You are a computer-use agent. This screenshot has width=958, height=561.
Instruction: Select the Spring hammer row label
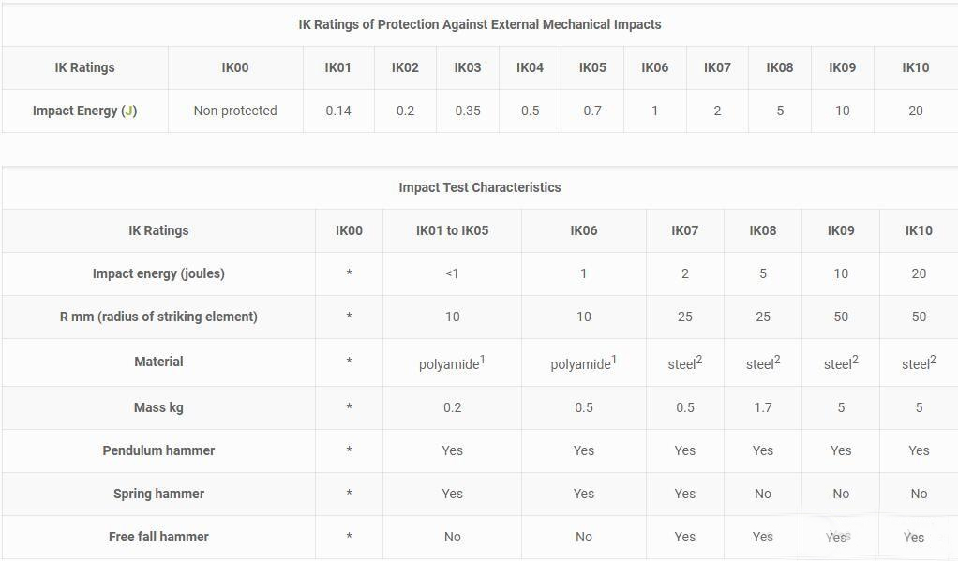tap(158, 494)
